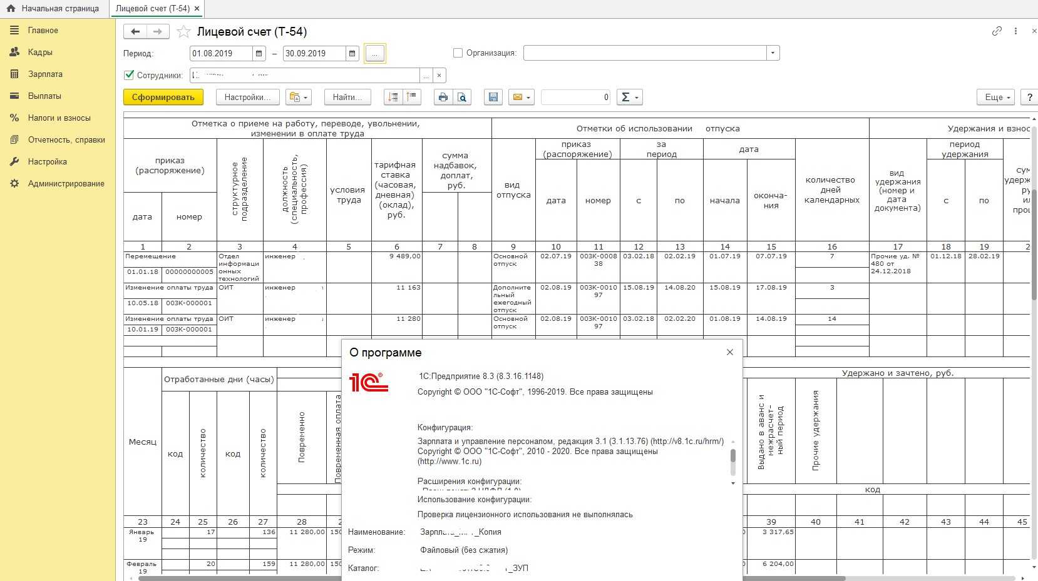Close the О программе dialog
Viewport: 1038px width, 581px height.
729,352
